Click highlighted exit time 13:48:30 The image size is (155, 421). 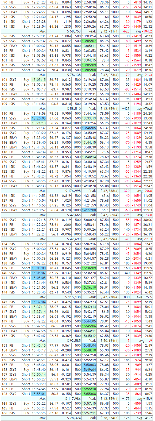[89, 147]
